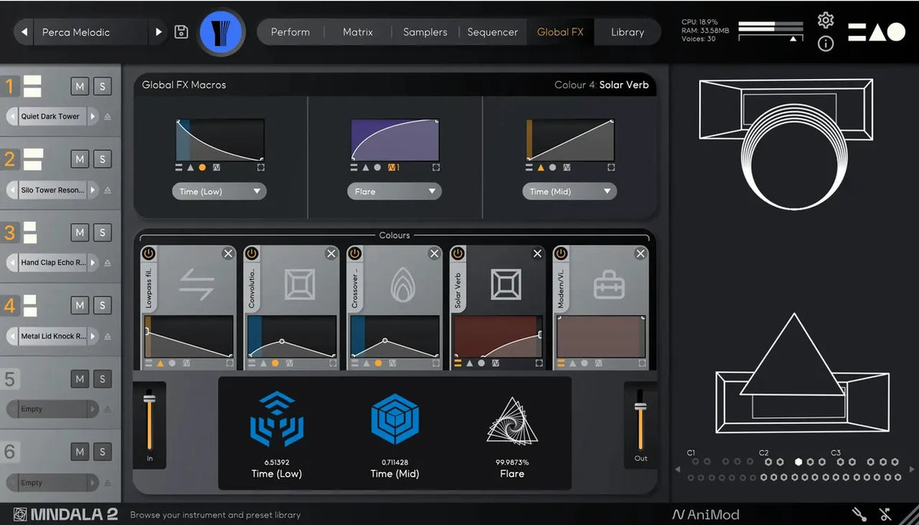This screenshot has width=919, height=525.
Task: Switch to the Sequencer tab
Action: (x=492, y=32)
